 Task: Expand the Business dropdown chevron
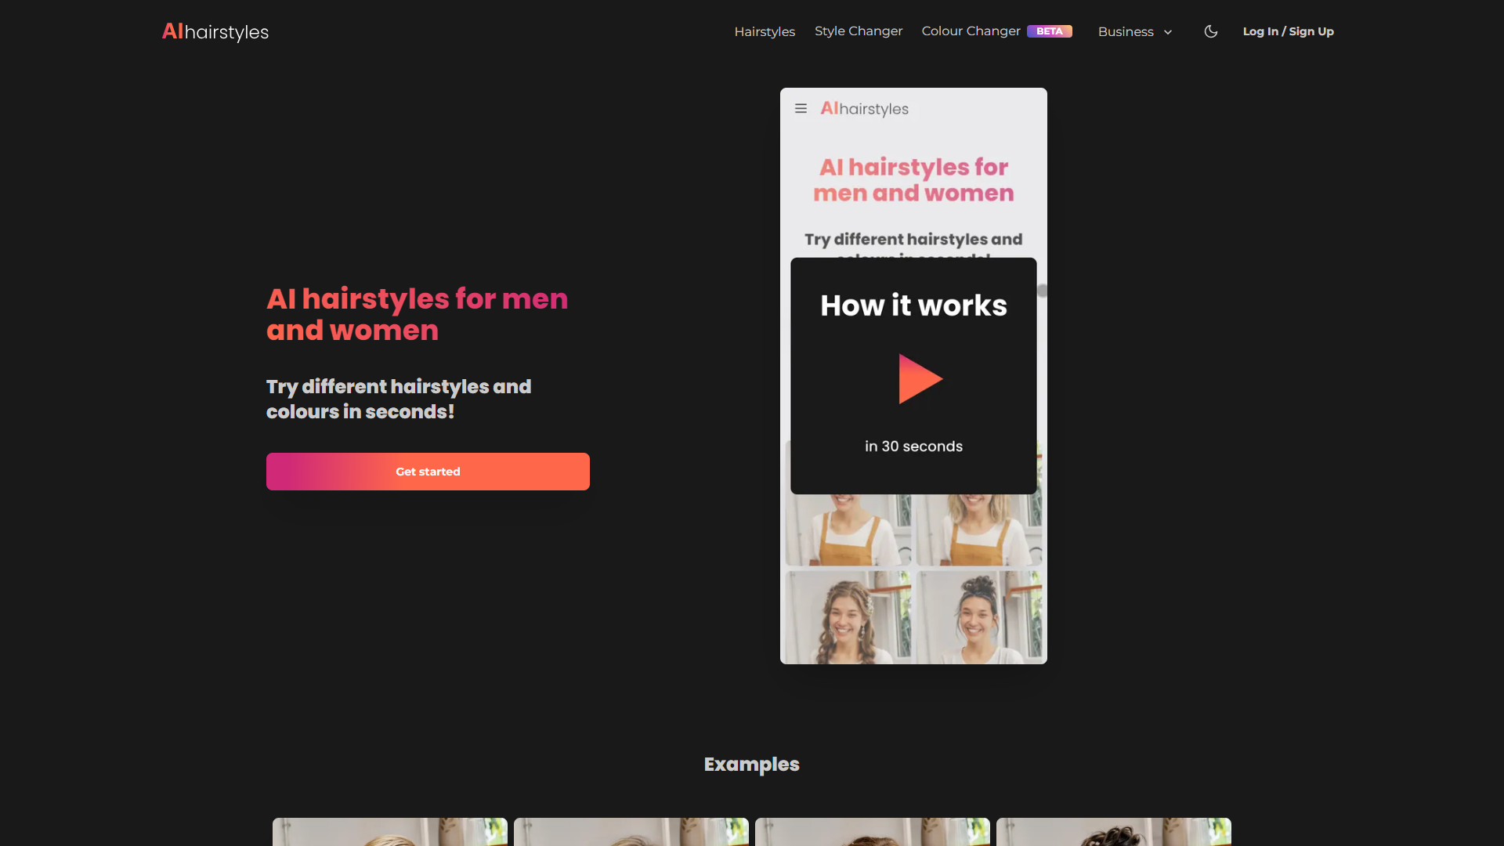pyautogui.click(x=1168, y=32)
